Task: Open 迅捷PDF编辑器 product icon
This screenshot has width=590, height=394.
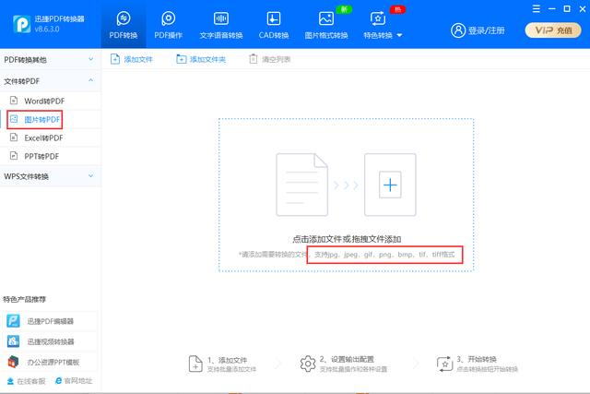Action: click(x=13, y=321)
